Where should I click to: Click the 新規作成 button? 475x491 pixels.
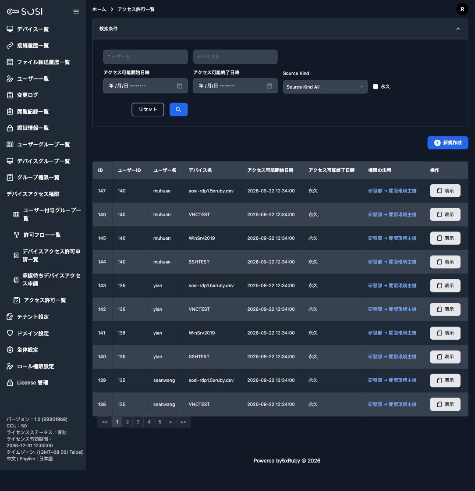tap(447, 143)
